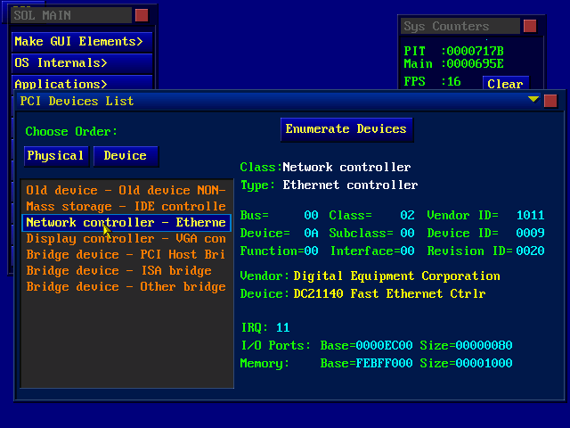Click I/O Ports base 0000EC00
This screenshot has height=428, width=570.
pos(384,345)
